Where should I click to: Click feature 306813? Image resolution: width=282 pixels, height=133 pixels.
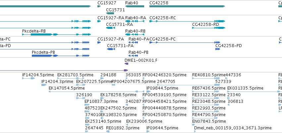(x=235, y=101)
